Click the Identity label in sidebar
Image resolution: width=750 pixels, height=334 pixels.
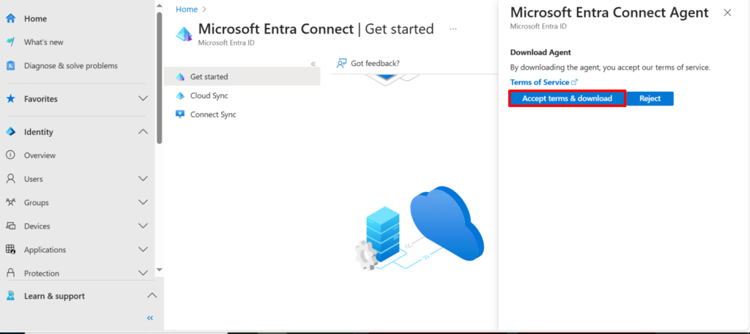pos(39,132)
